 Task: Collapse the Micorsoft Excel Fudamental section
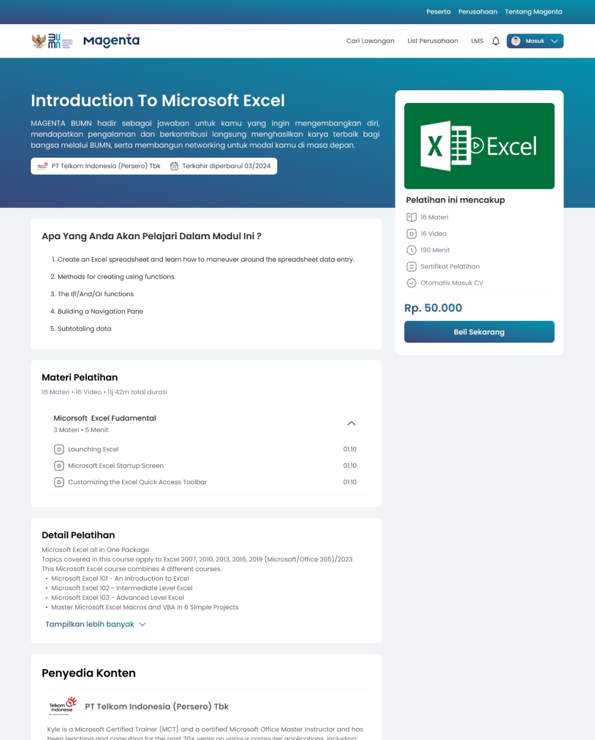pos(352,424)
